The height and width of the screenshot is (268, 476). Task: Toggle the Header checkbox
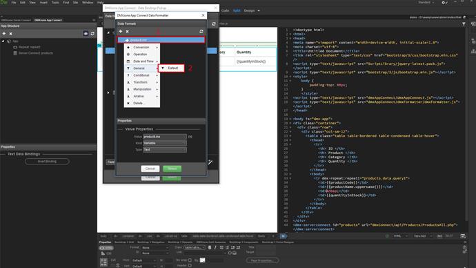[x=190, y=265]
